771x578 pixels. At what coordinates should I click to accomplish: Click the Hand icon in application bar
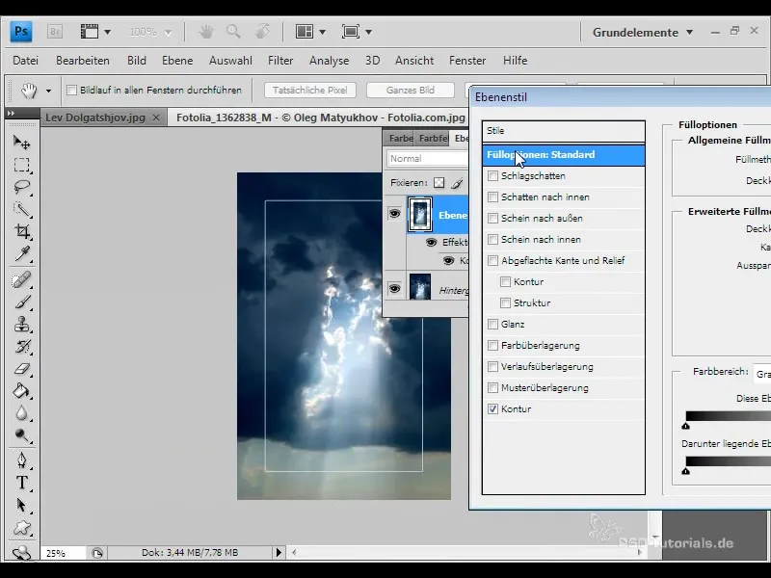(206, 32)
